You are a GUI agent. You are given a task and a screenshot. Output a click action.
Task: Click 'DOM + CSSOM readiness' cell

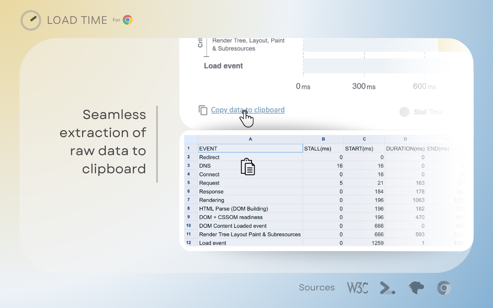(250, 217)
